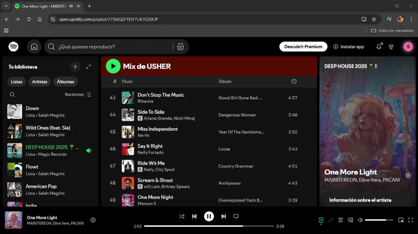Add One More Light to liked songs in bottom bar
Viewport: 418px width, 234px height.
(93, 220)
